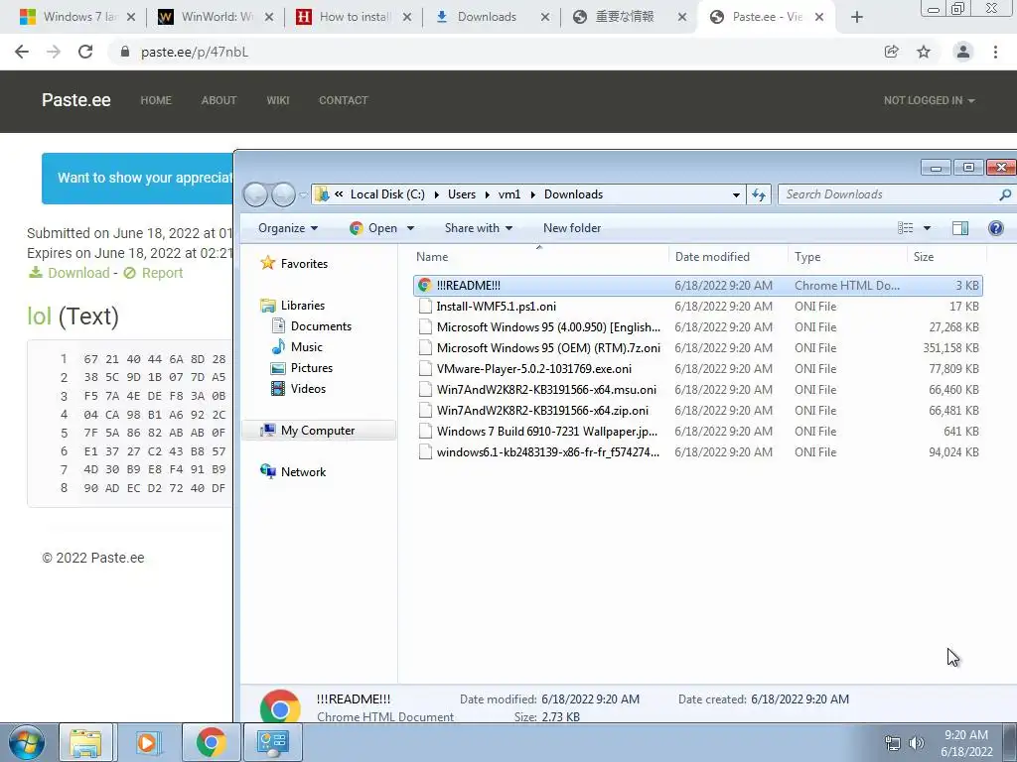Screen dimensions: 1017x762
Task: Select Microsoft Windows 95 (OEM) (RTM).7z.oni
Action: point(698,348)
